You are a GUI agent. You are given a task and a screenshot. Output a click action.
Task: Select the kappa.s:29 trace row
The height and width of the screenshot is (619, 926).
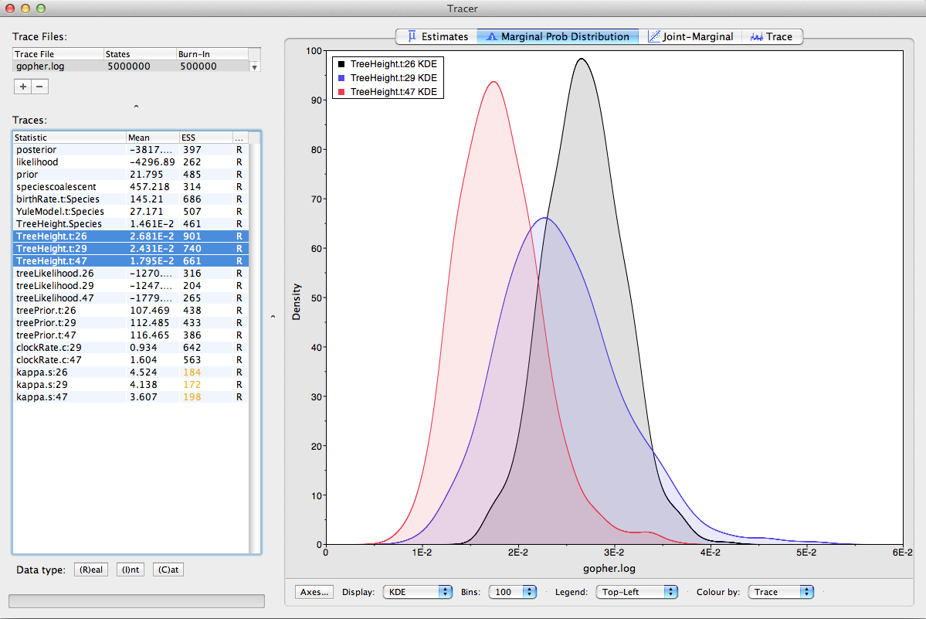tap(70, 385)
